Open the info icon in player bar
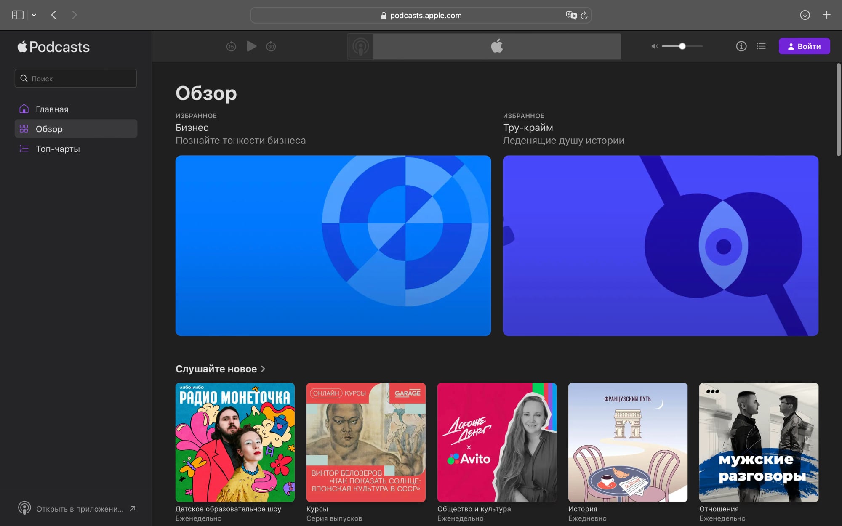Image resolution: width=842 pixels, height=526 pixels. 741,46
